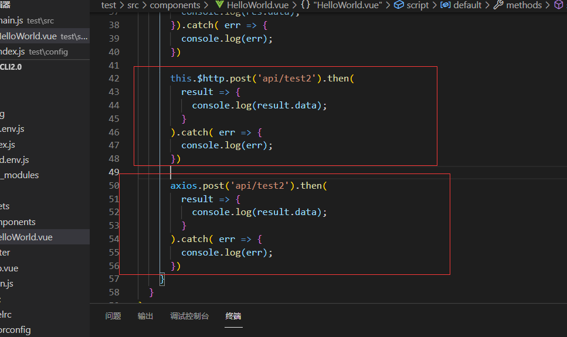Click 'this.$http.post' on line 42

point(210,79)
